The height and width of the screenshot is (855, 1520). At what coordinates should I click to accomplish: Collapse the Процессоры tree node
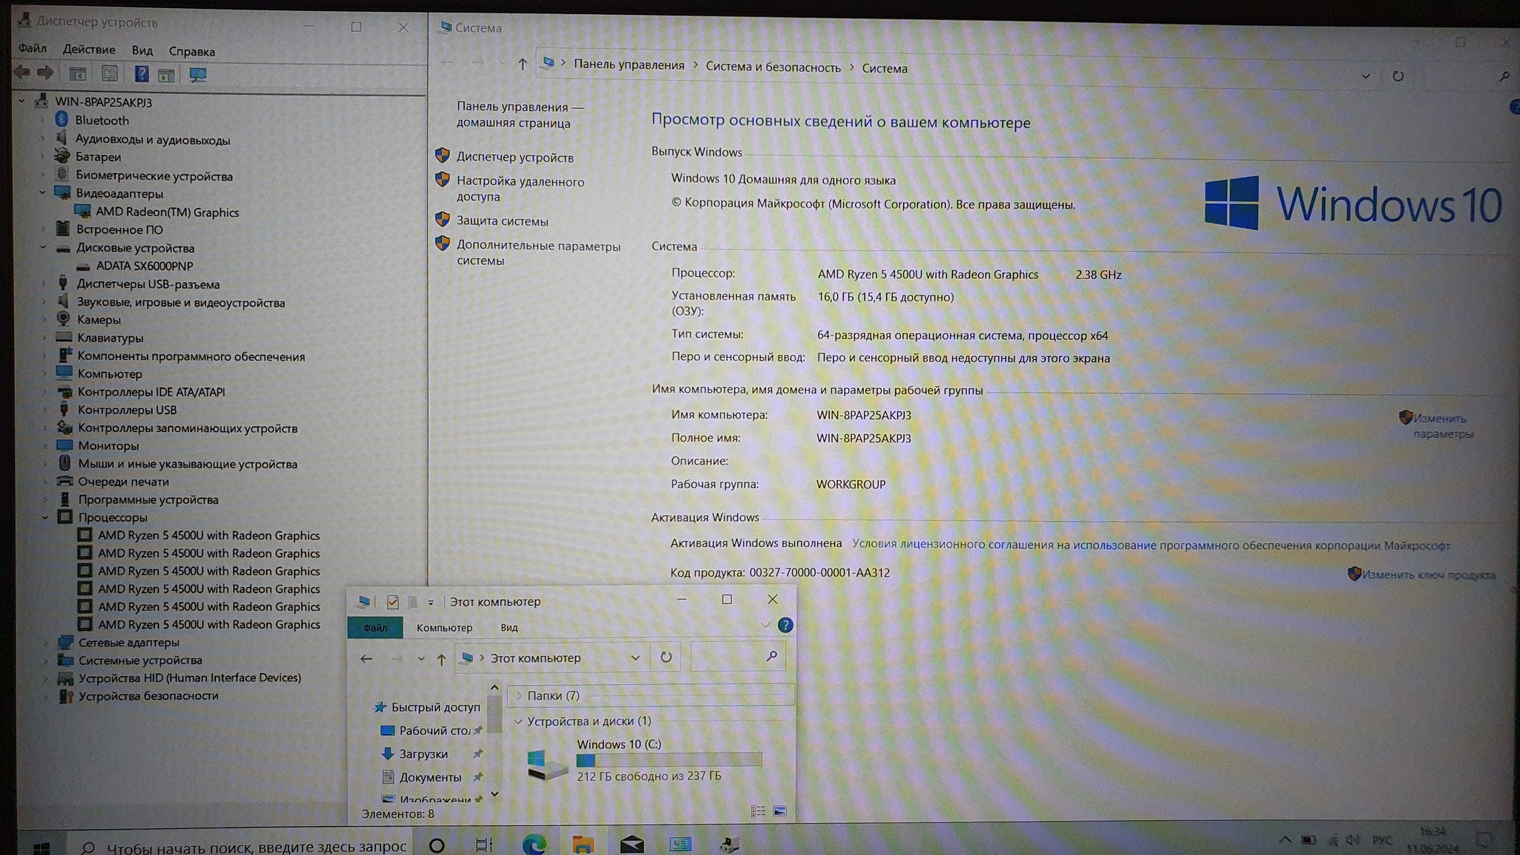point(45,517)
